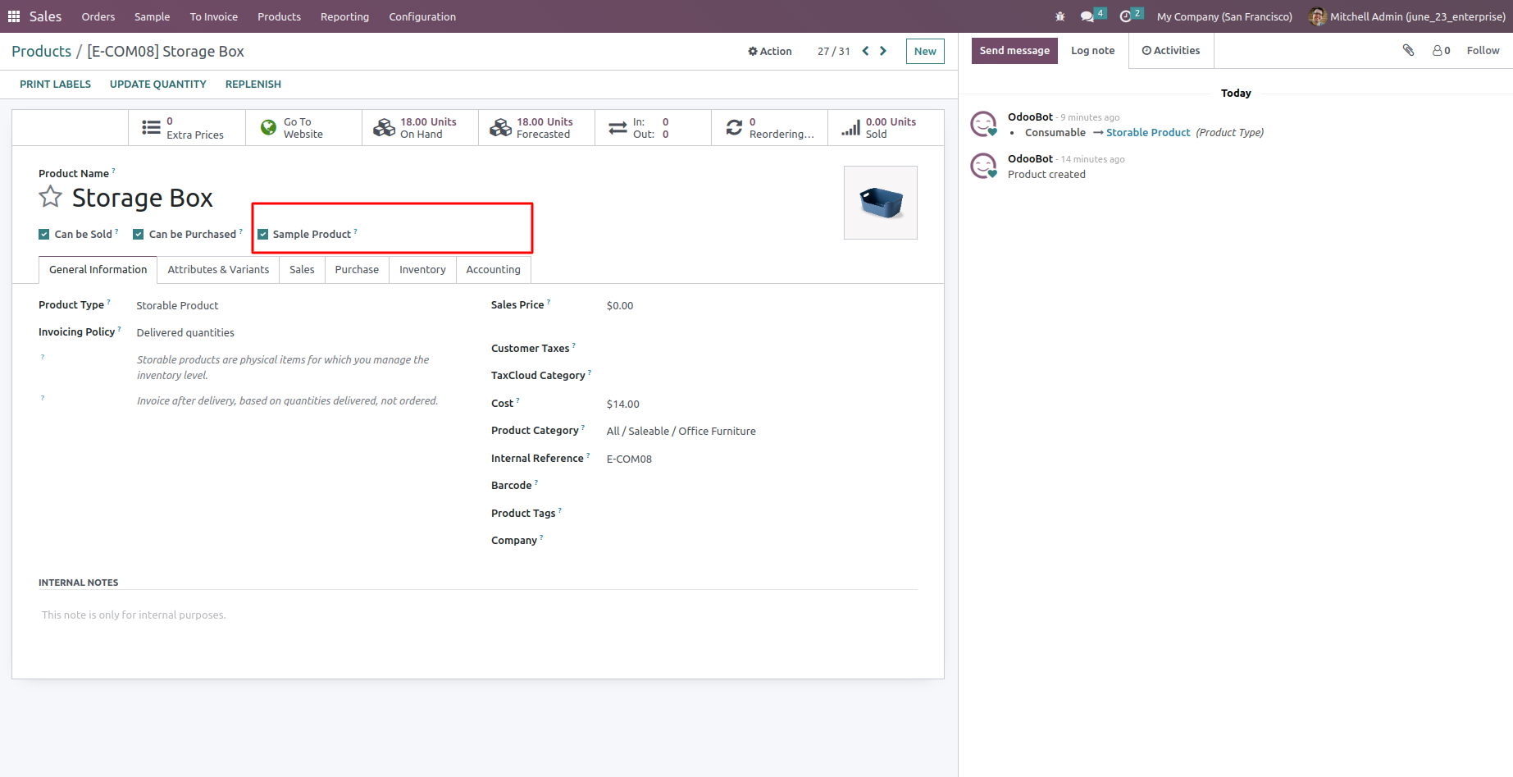Open the To Invoice menu

(214, 16)
